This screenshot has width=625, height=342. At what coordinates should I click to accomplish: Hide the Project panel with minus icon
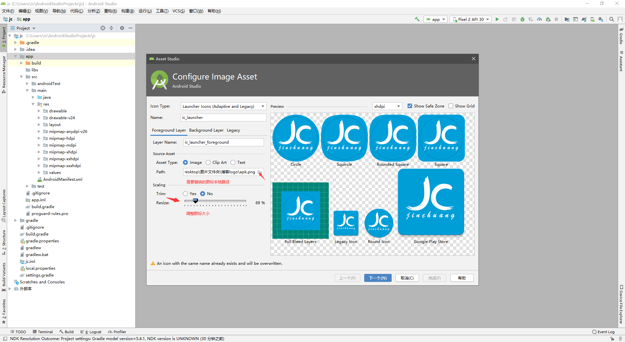point(131,28)
